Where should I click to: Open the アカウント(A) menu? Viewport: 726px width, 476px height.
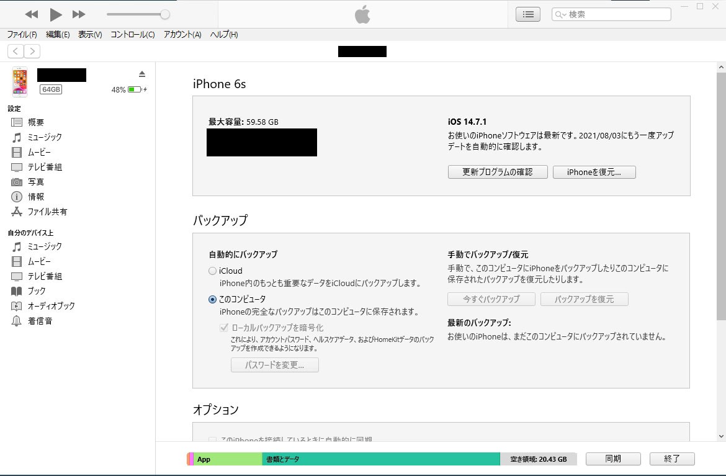[x=182, y=34]
